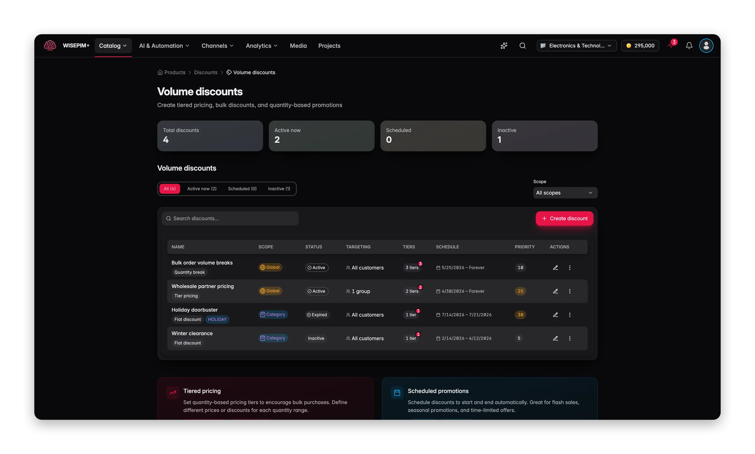
Task: Click the Expired status badge
Action: point(317,315)
